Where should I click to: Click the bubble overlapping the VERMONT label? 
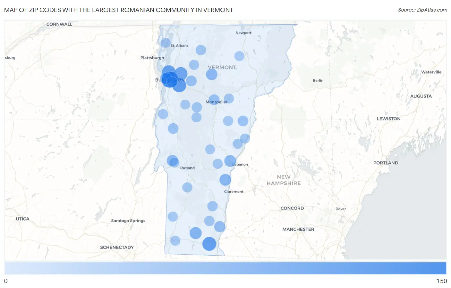point(212,74)
